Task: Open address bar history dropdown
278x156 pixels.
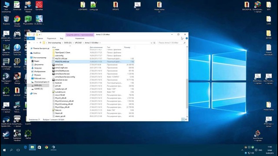Action: [x=151, y=43]
